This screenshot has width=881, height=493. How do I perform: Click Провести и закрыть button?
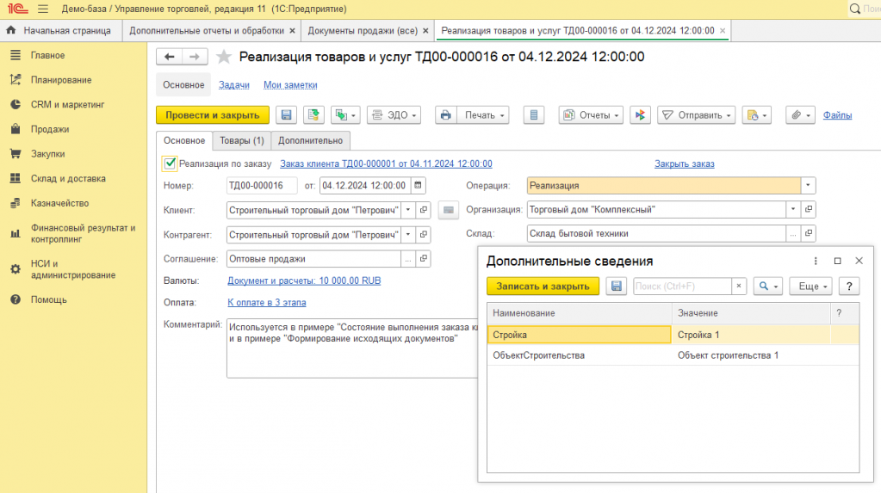point(213,115)
